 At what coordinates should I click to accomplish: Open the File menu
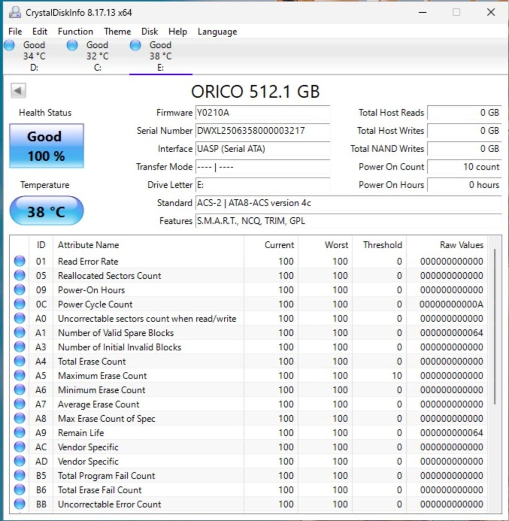coord(15,32)
